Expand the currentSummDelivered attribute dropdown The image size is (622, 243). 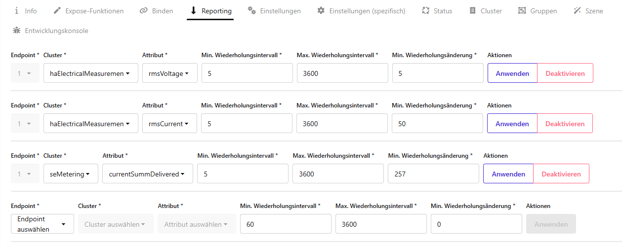coord(147,174)
